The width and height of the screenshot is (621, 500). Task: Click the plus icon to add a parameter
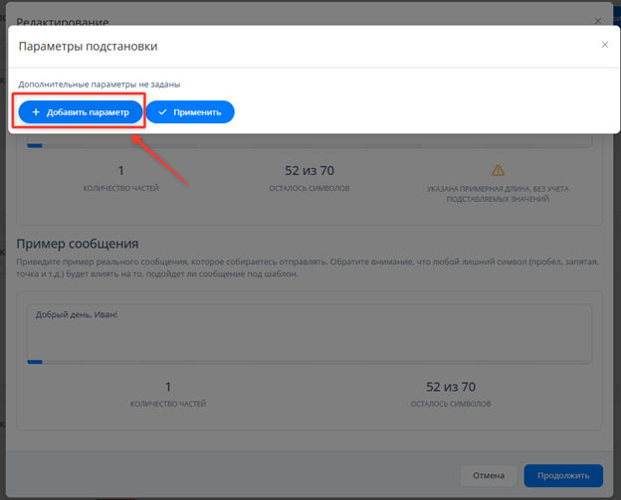(36, 112)
